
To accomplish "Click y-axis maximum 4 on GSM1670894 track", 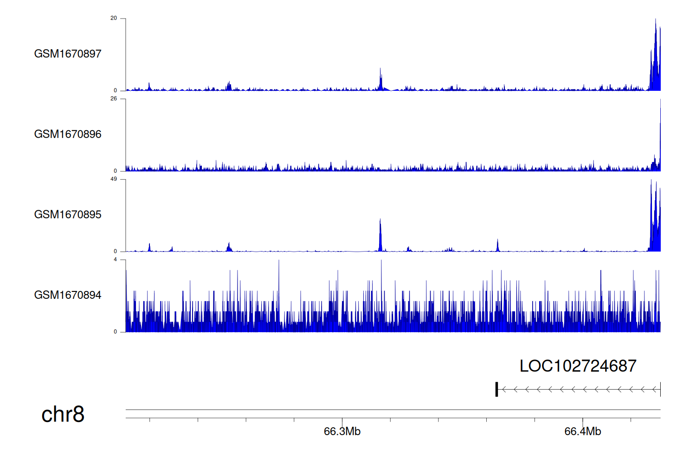I will pyautogui.click(x=115, y=260).
